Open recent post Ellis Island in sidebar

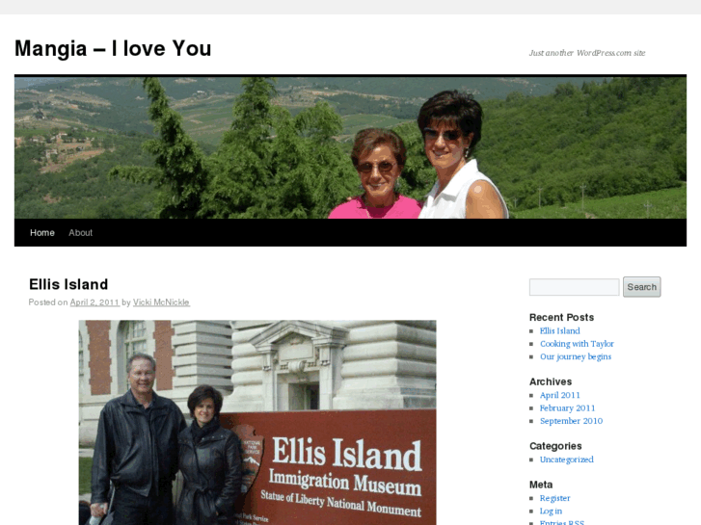point(559,331)
